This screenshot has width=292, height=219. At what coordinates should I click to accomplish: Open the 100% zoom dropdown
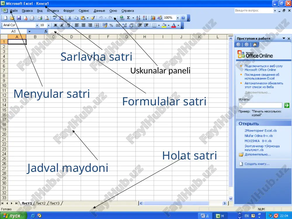(178, 18)
